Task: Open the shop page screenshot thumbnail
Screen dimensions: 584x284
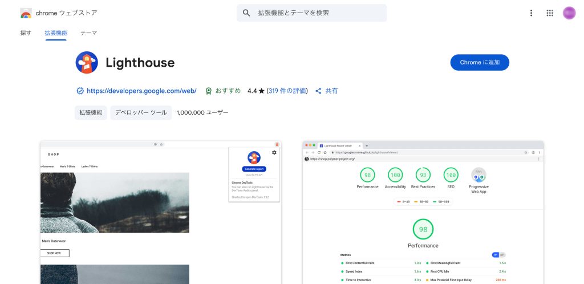Action: pos(160,213)
